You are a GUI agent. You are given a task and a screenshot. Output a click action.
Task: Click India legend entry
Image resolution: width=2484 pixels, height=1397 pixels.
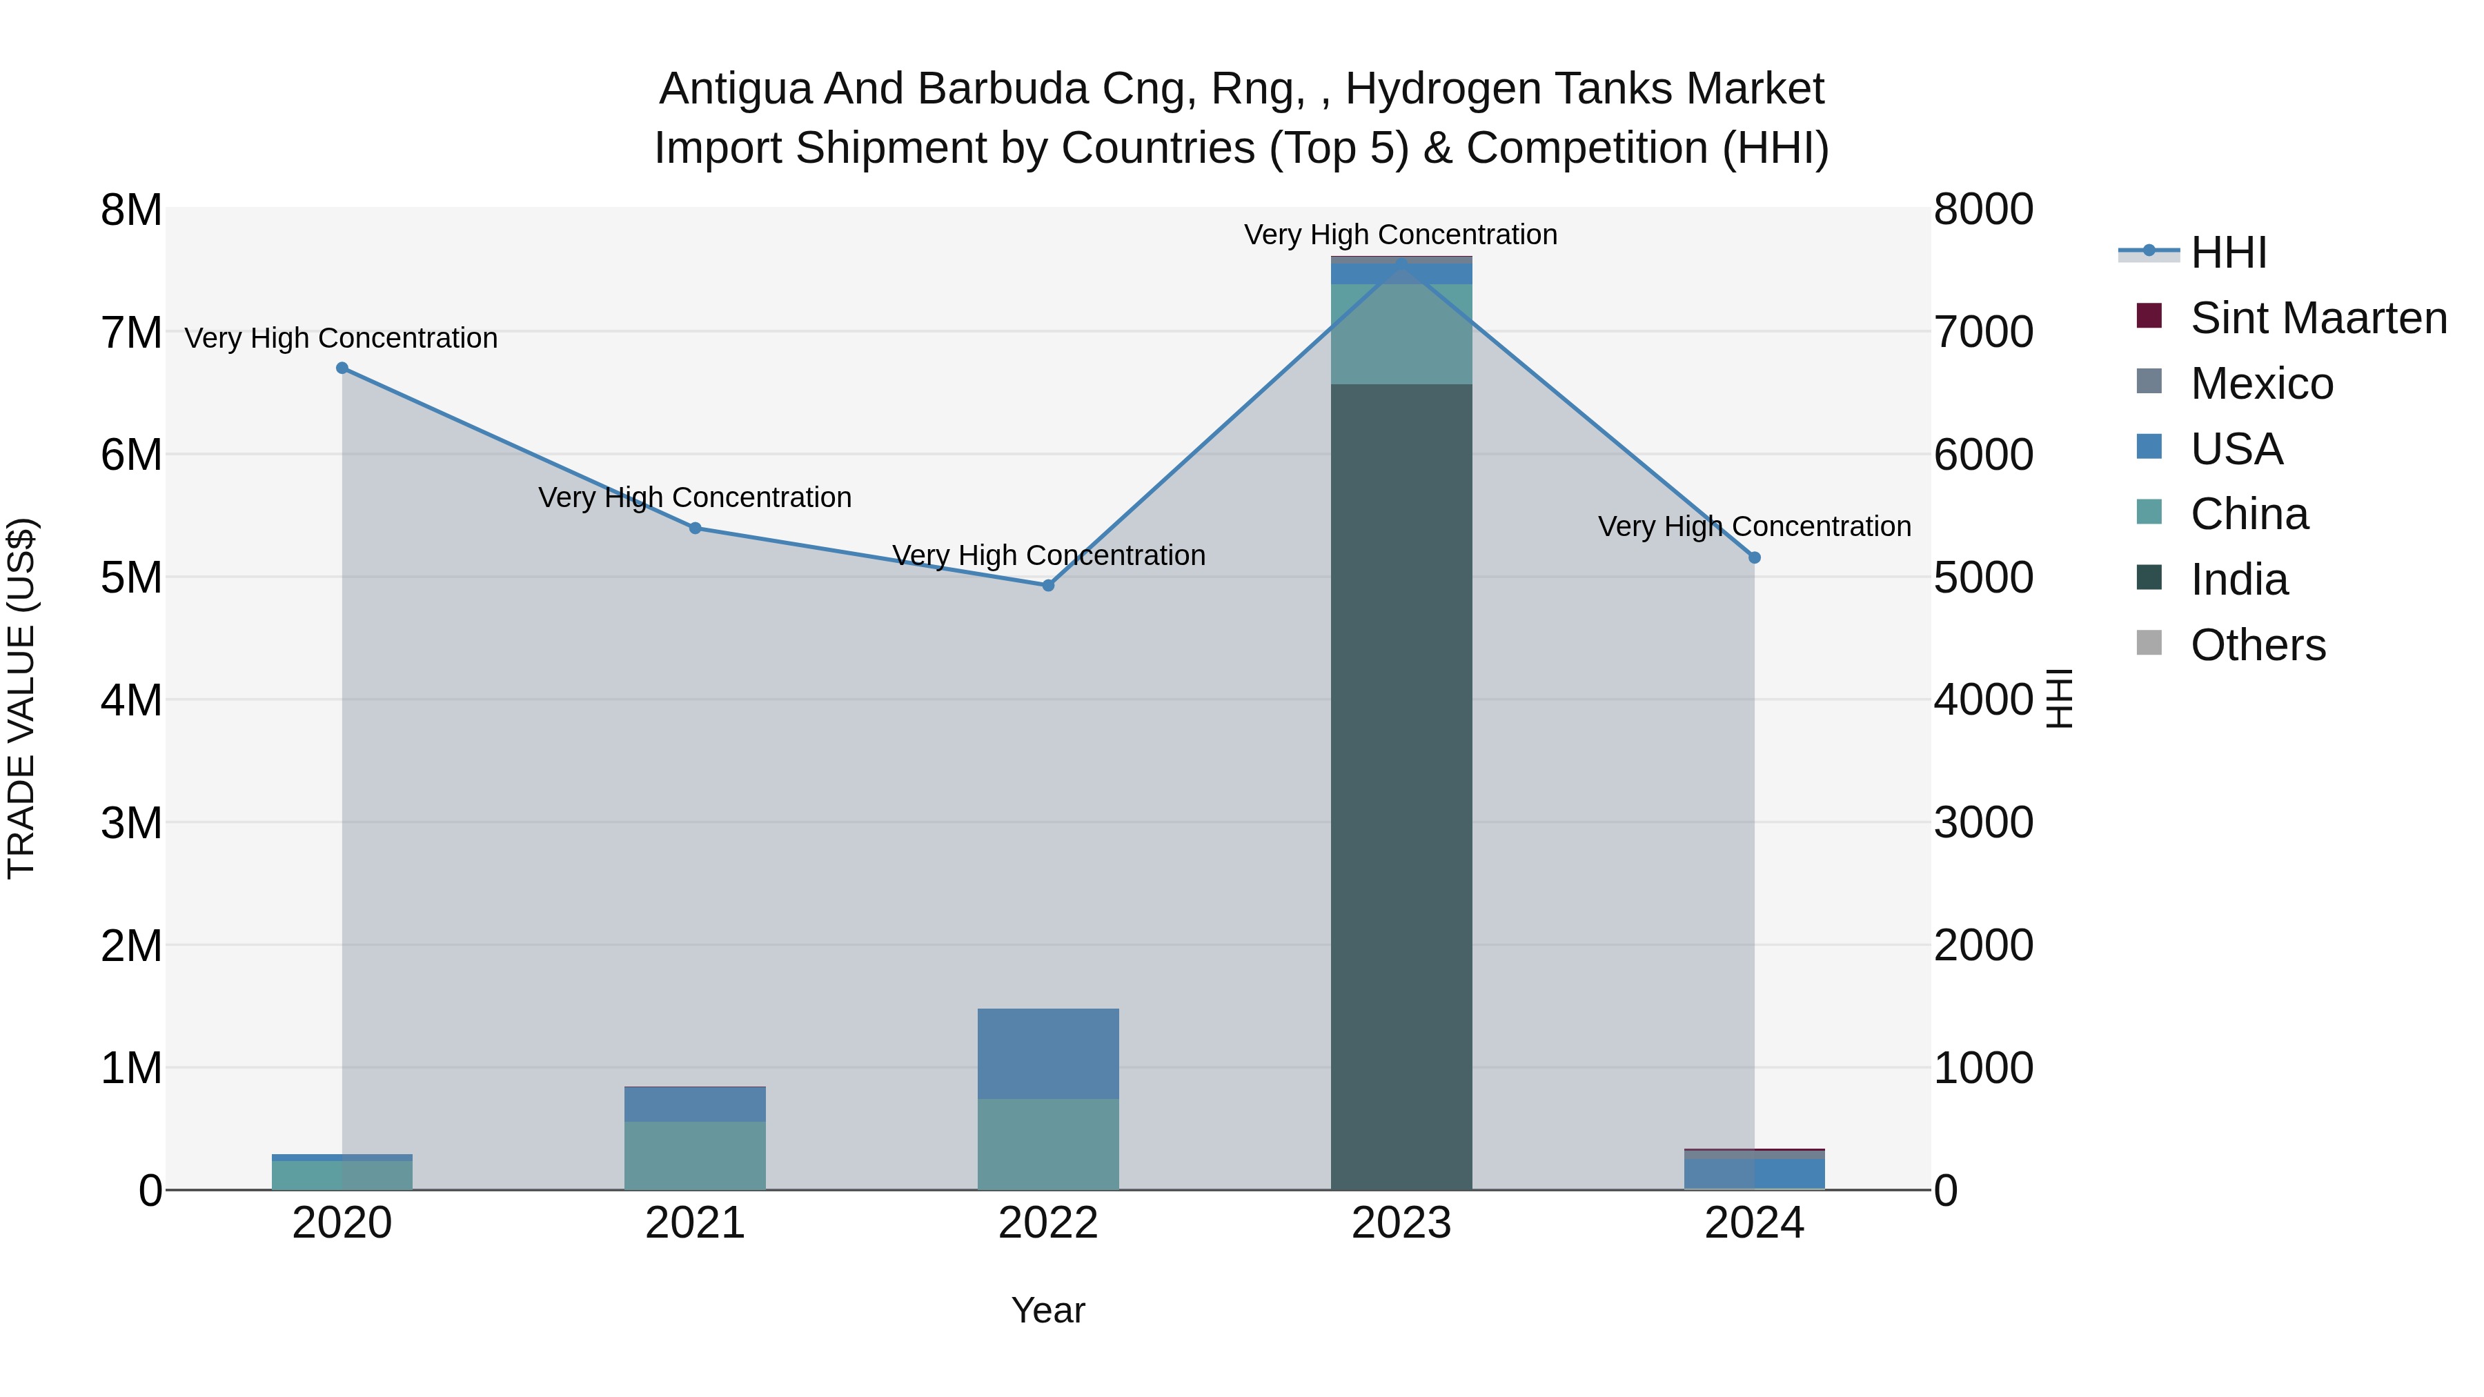(2238, 579)
